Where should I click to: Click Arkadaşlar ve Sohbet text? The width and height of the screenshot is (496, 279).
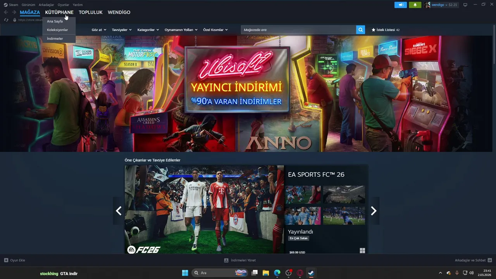pyautogui.click(x=470, y=260)
